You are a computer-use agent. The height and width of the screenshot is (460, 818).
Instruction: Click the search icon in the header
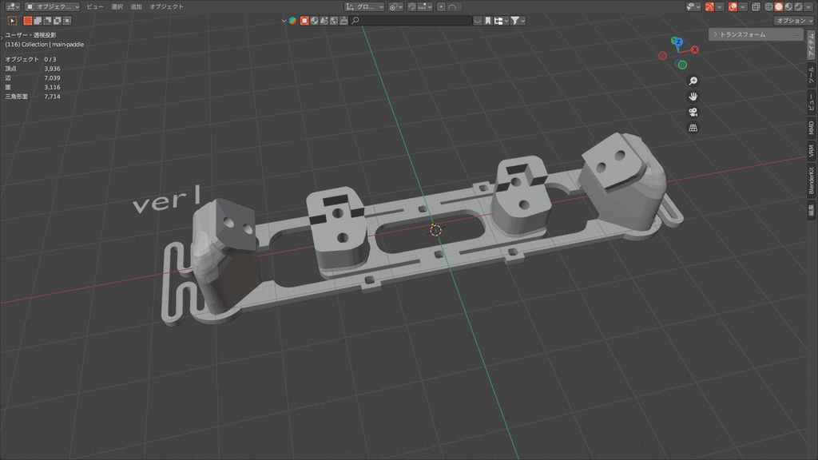(354, 21)
